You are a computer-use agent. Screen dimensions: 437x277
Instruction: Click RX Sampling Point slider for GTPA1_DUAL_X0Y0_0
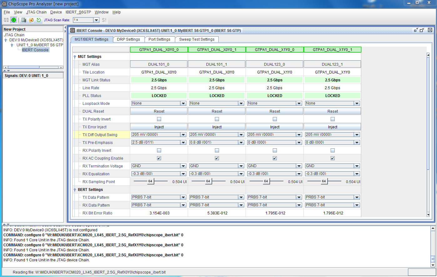pyautogui.click(x=150, y=181)
